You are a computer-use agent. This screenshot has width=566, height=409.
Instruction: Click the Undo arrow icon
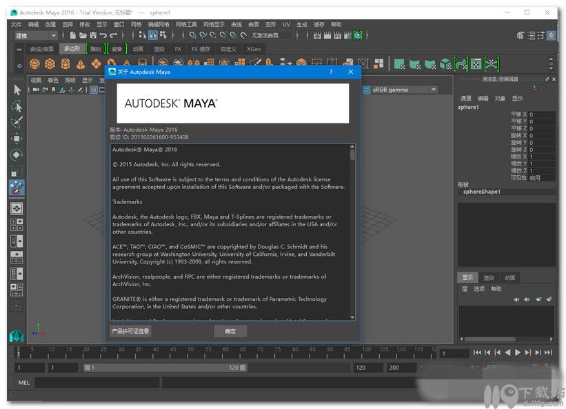pos(103,35)
